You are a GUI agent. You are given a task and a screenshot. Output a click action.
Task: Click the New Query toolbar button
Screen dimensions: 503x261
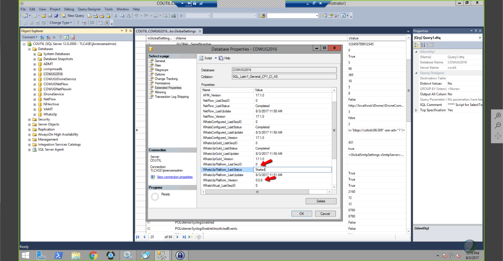pos(73,16)
